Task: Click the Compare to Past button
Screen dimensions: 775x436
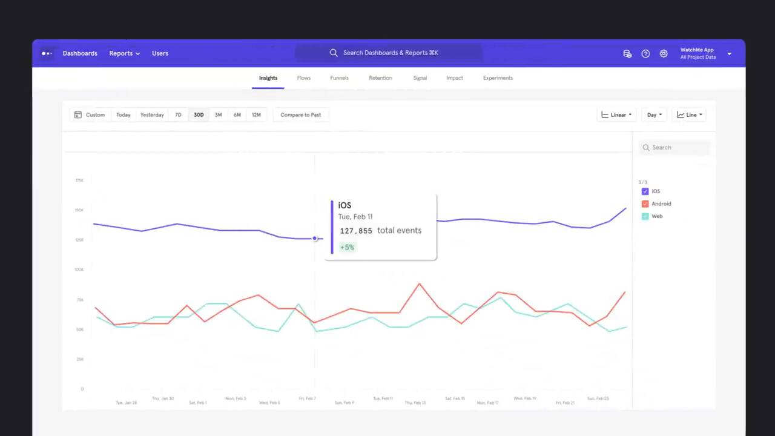Action: [x=300, y=114]
